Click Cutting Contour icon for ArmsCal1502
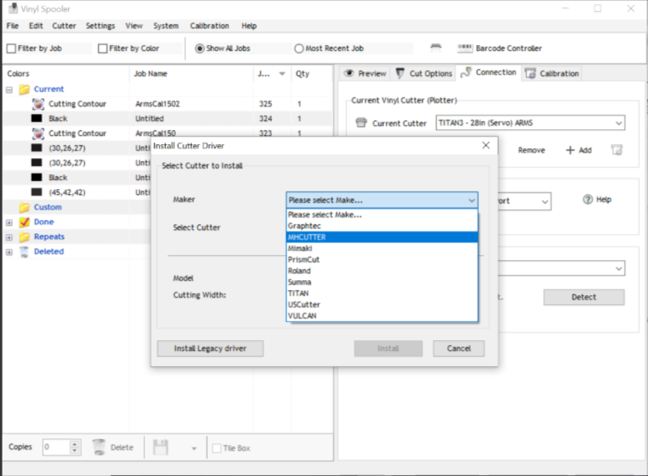Viewport: 648px width, 476px height. (x=38, y=103)
